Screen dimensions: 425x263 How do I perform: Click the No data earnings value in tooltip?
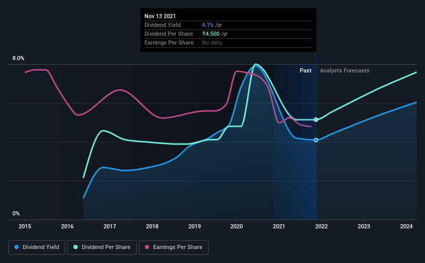pos(212,42)
